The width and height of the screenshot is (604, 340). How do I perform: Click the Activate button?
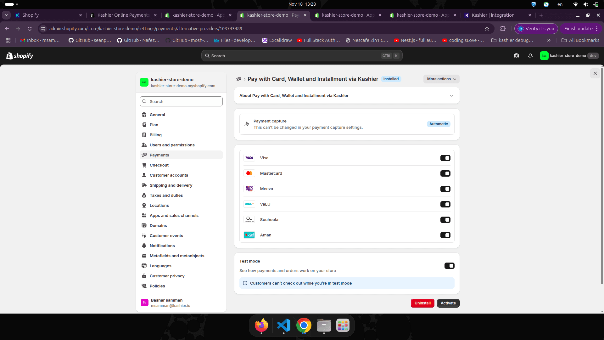click(x=448, y=303)
